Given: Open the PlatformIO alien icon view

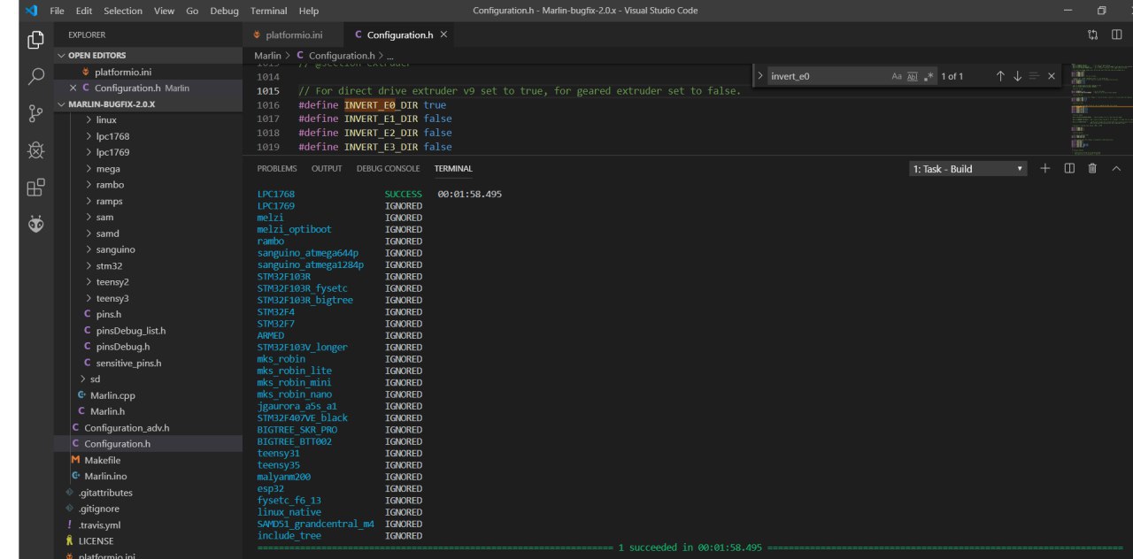Looking at the screenshot, I should click(36, 225).
